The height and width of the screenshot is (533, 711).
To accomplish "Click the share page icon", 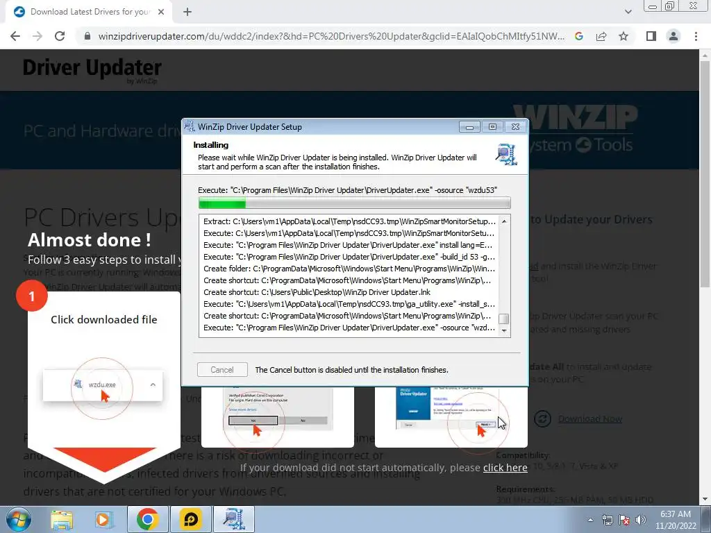I will (601, 36).
